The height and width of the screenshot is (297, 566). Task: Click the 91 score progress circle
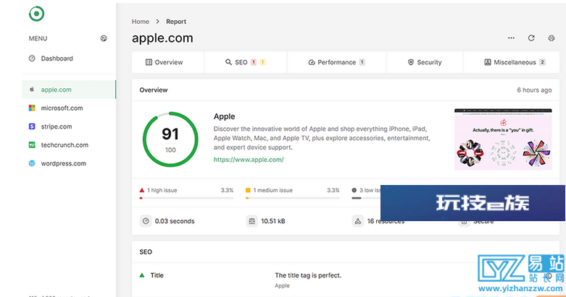tap(170, 139)
